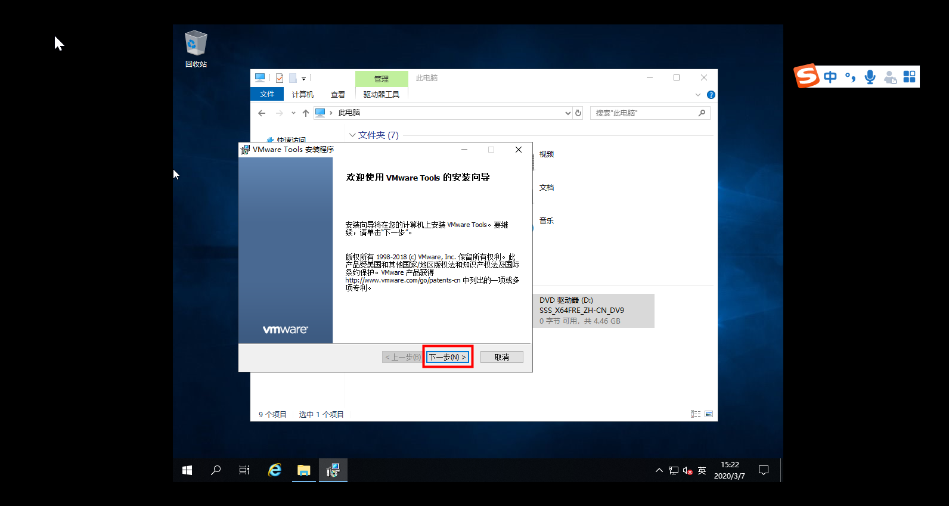The height and width of the screenshot is (506, 949).
Task: Click the Explorer window system icon
Action: click(260, 77)
